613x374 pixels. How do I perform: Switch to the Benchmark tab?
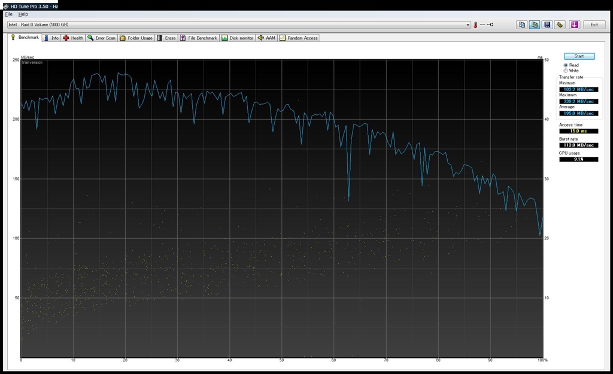pyautogui.click(x=25, y=38)
